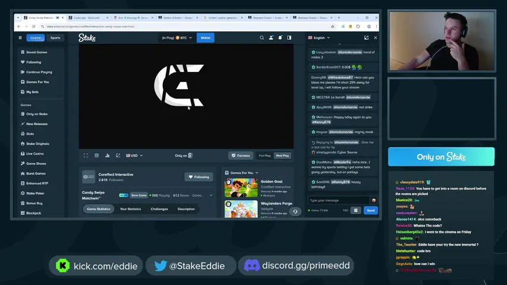
Task: Select the Challenges tab
Action: [159, 209]
